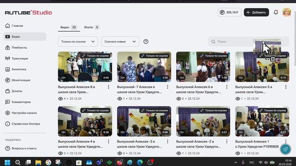Click the Комментарии speech bubble icon
This screenshot has height=166, width=296.
[x=7, y=102]
